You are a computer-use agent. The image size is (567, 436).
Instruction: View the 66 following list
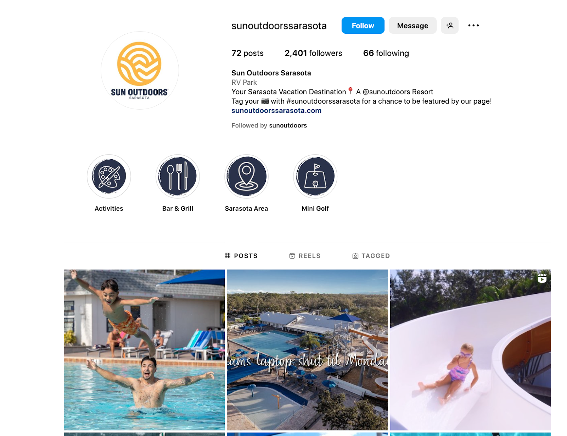[x=386, y=53]
